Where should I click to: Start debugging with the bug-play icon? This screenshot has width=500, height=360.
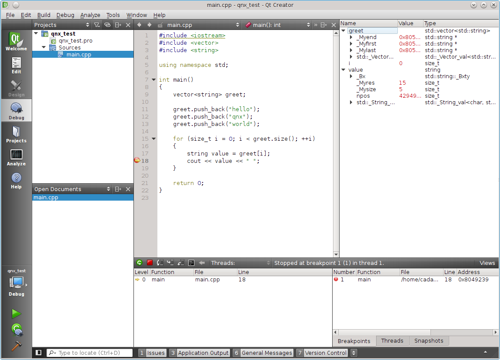17,330
